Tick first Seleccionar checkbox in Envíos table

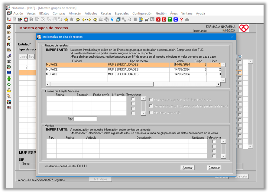(133, 99)
